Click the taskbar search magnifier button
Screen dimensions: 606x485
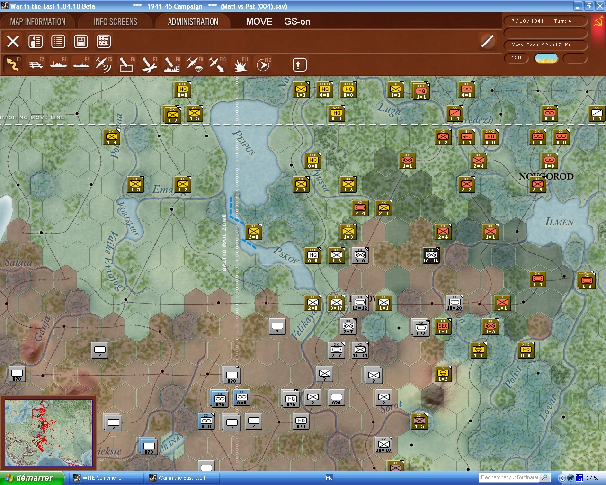[545, 477]
